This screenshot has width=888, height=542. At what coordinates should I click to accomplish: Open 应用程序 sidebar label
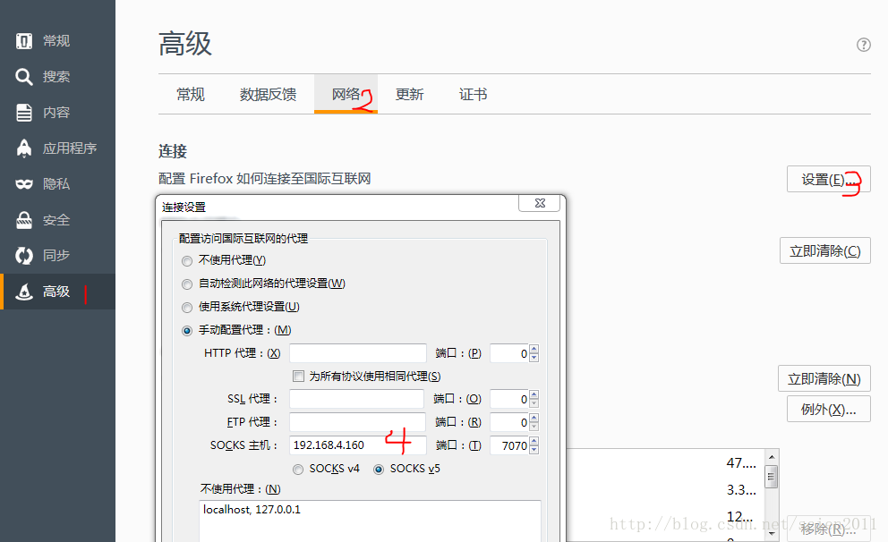[x=70, y=148]
